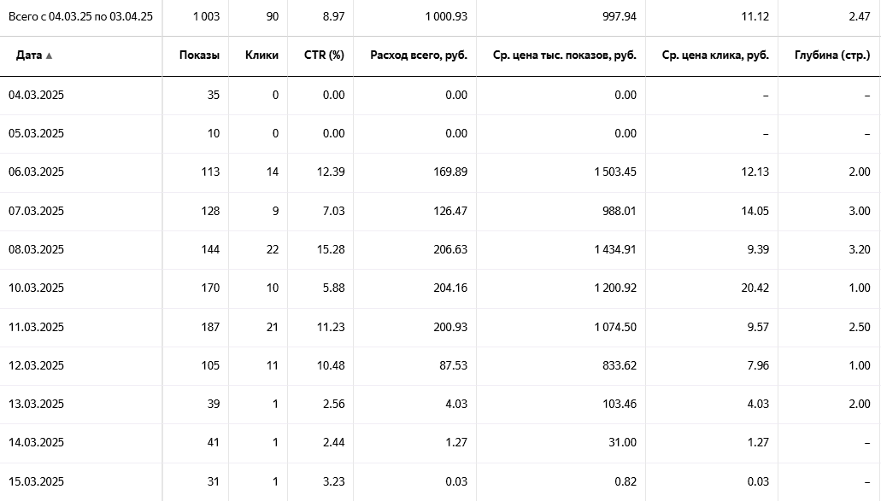Choose the 11.03.2025 date row
The width and height of the screenshot is (881, 501).
coord(36,327)
